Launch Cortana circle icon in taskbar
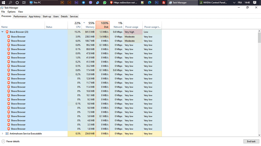This screenshot has width=261, height=146. tap(17, 3)
